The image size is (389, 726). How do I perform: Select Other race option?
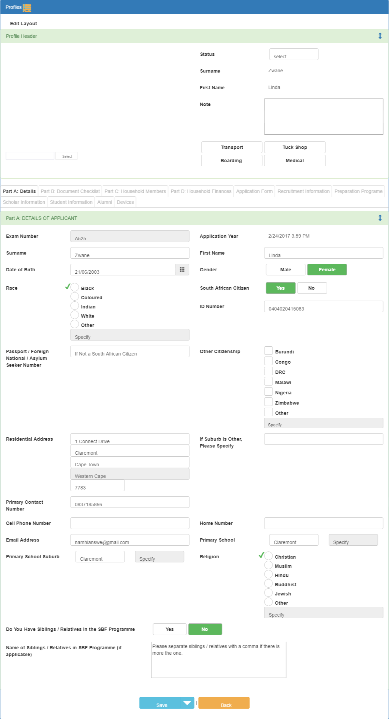(x=75, y=324)
